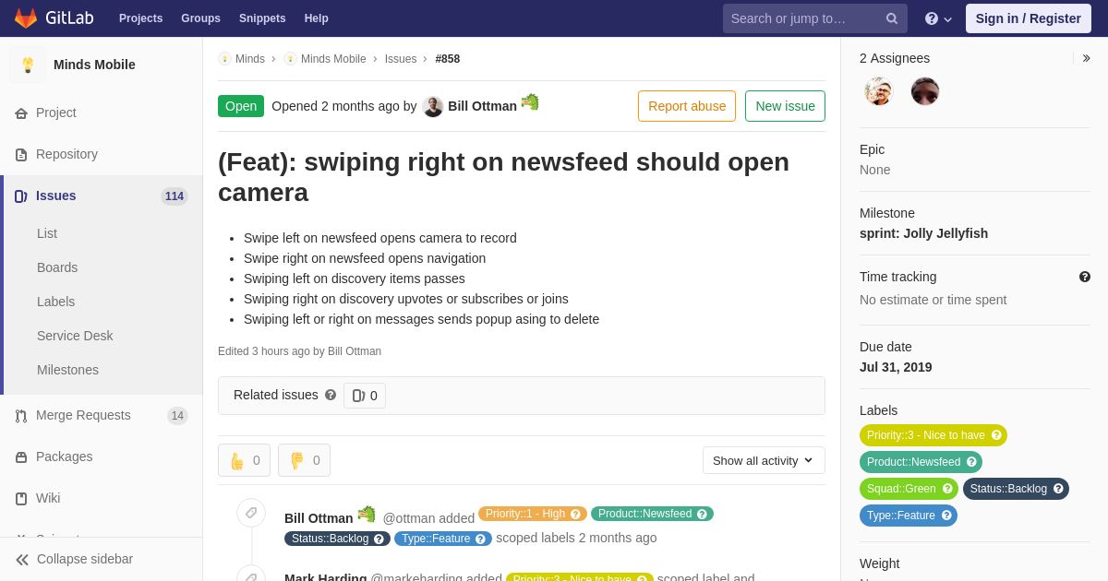The width and height of the screenshot is (1108, 581).
Task: Click the Time tracking help icon
Action: pyautogui.click(x=1085, y=277)
